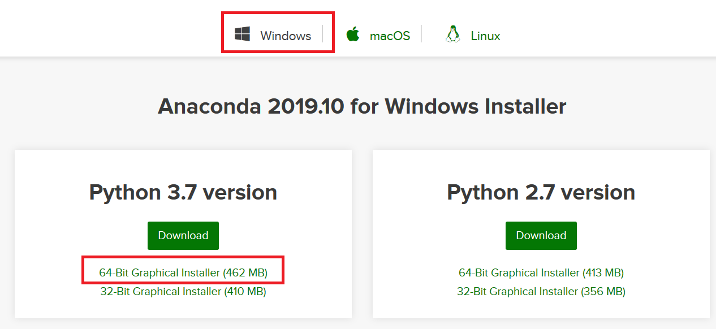716x329 pixels.
Task: Click the Python 3.7 version heading
Action: 183,192
